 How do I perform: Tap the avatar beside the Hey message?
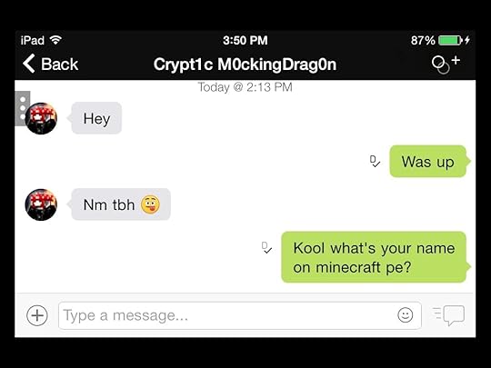click(x=41, y=119)
